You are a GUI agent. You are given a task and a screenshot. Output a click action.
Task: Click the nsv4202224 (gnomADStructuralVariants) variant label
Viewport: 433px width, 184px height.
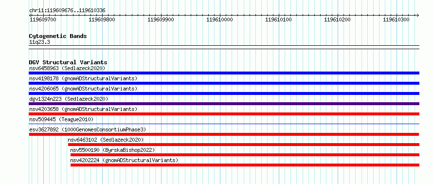tap(124, 160)
